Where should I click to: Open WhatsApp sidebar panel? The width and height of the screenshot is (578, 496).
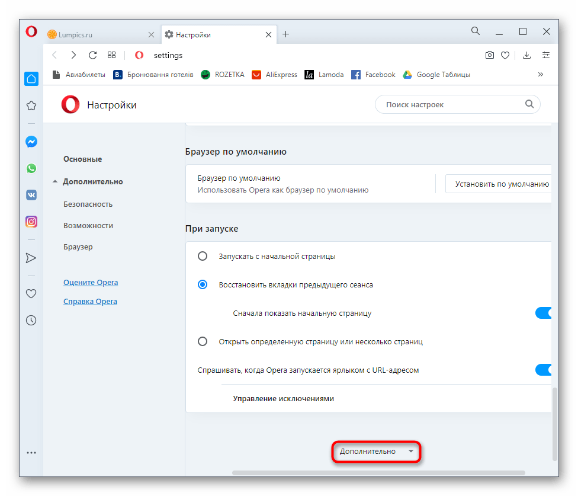pos(31,168)
